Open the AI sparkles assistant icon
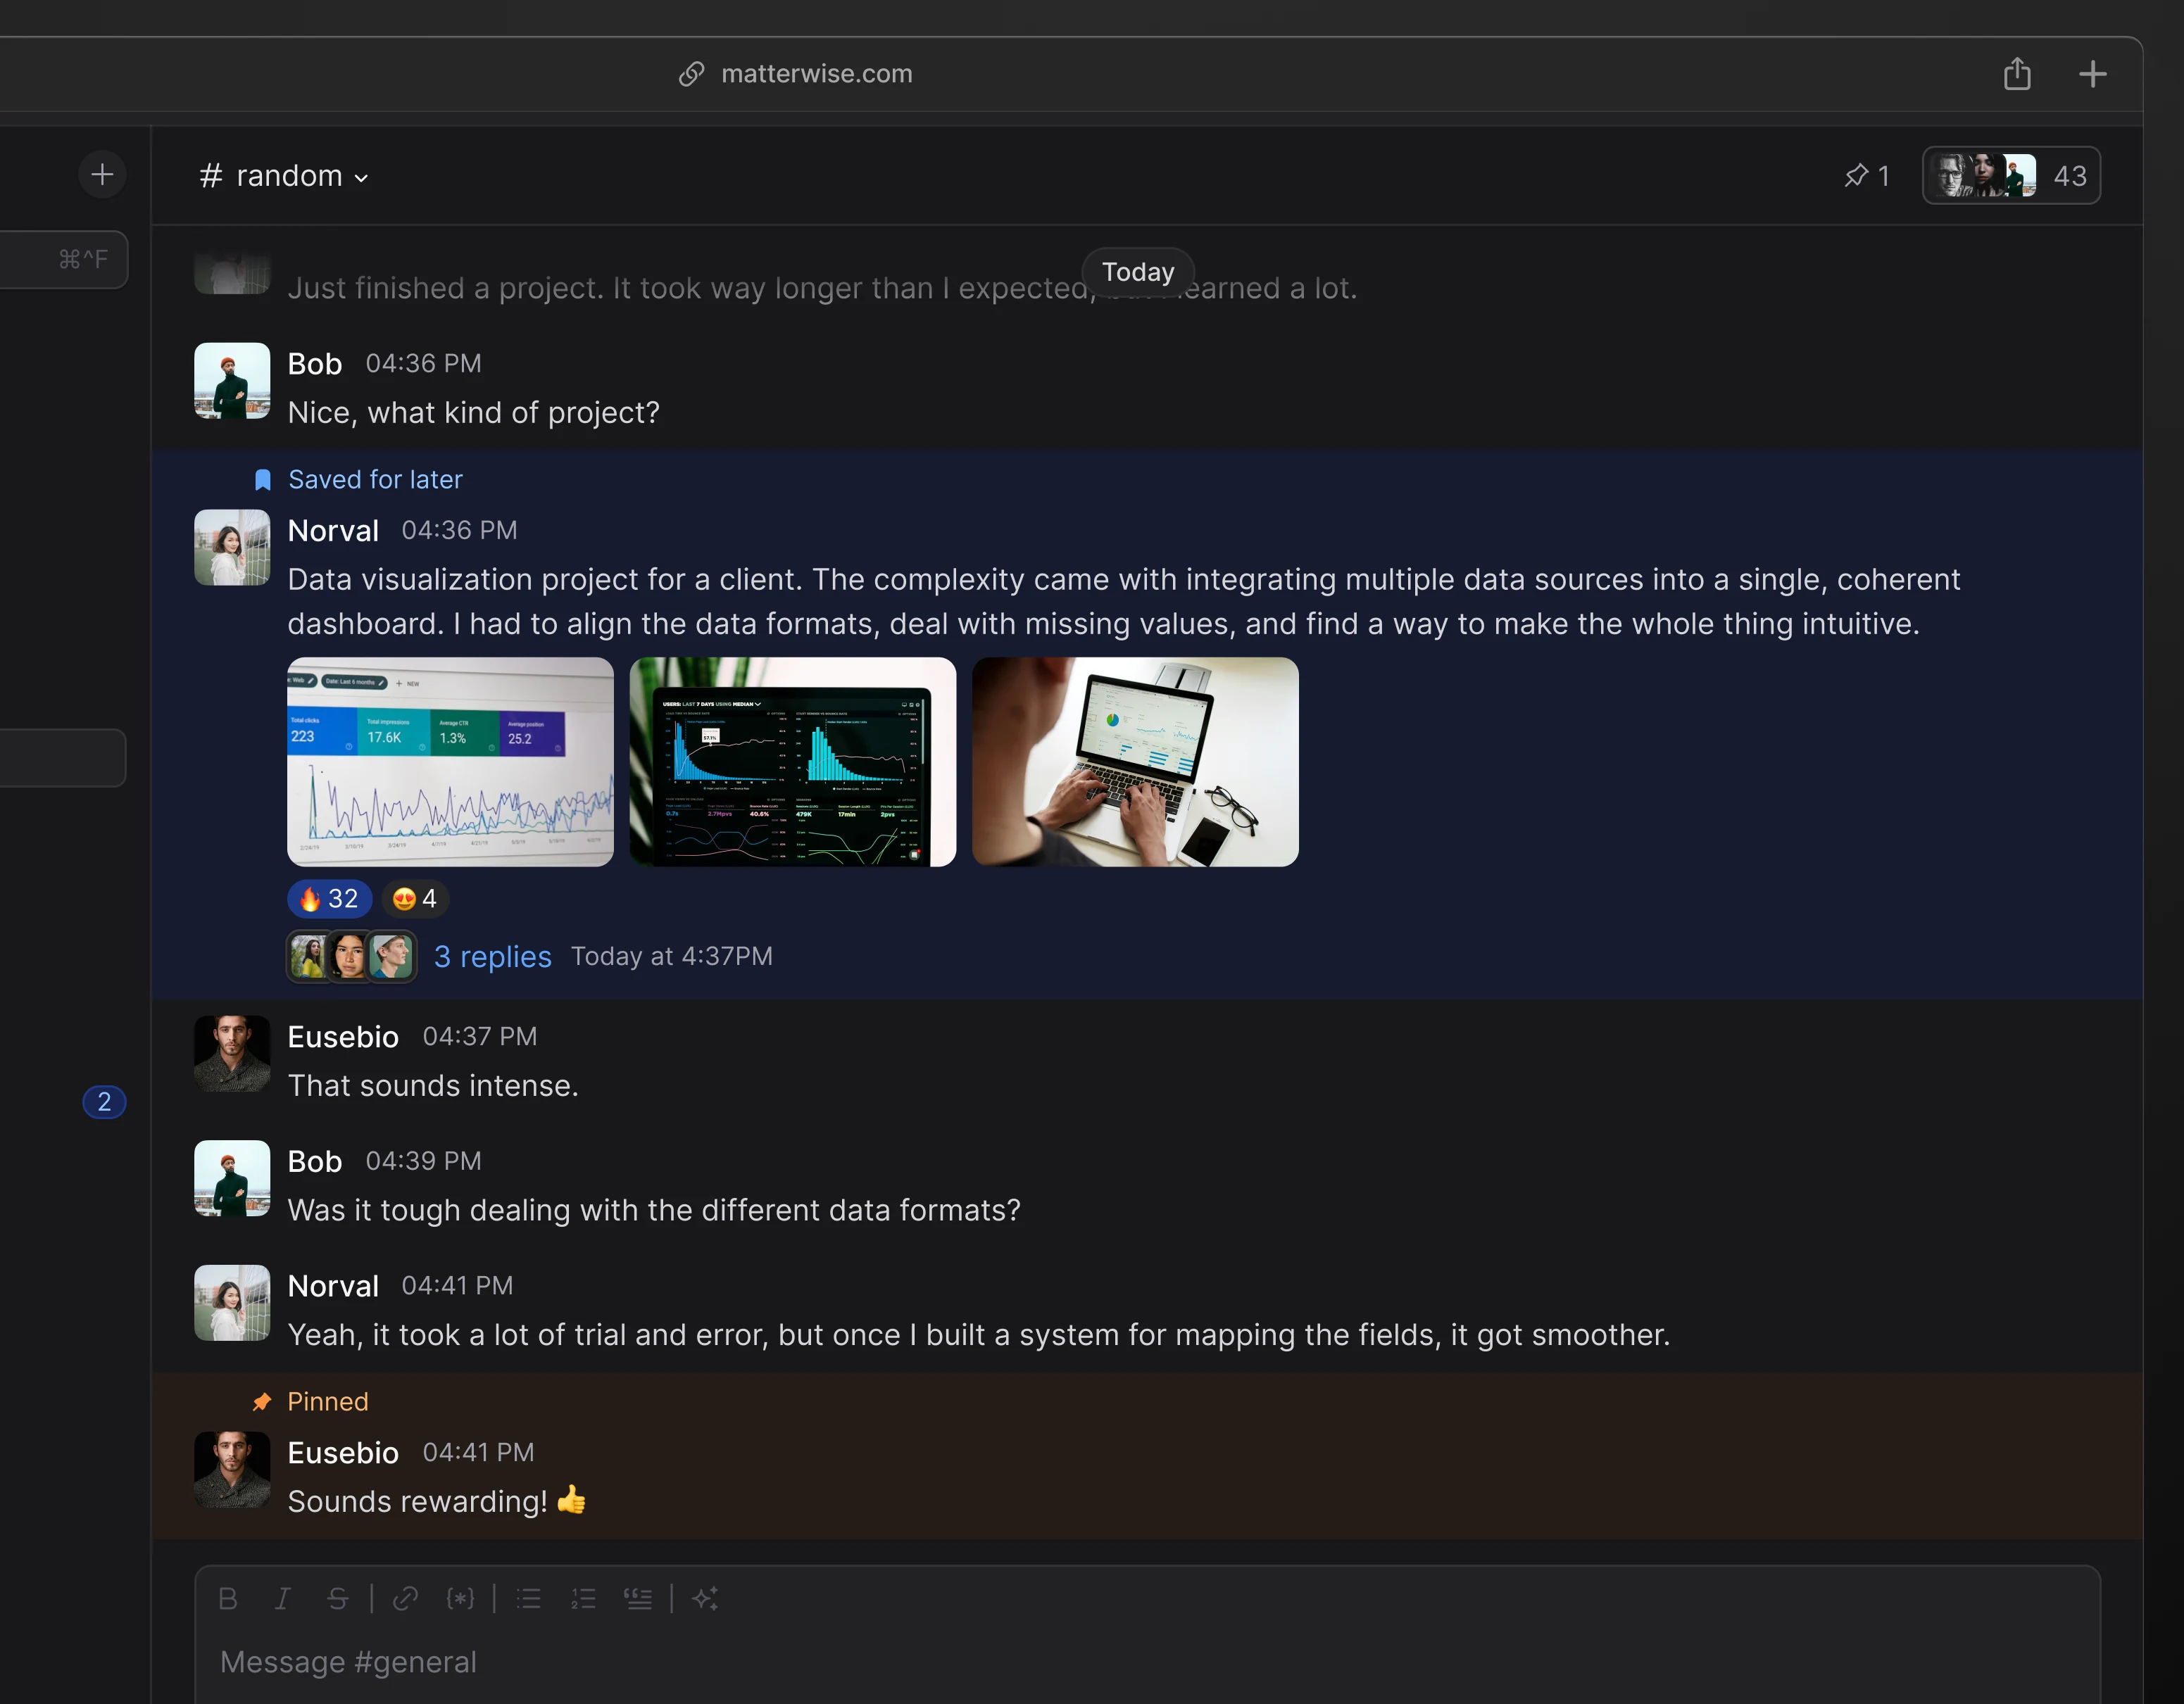 (707, 1598)
